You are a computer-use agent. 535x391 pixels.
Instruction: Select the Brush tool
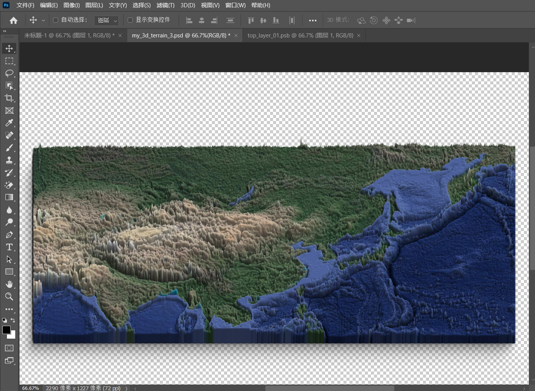(x=9, y=148)
